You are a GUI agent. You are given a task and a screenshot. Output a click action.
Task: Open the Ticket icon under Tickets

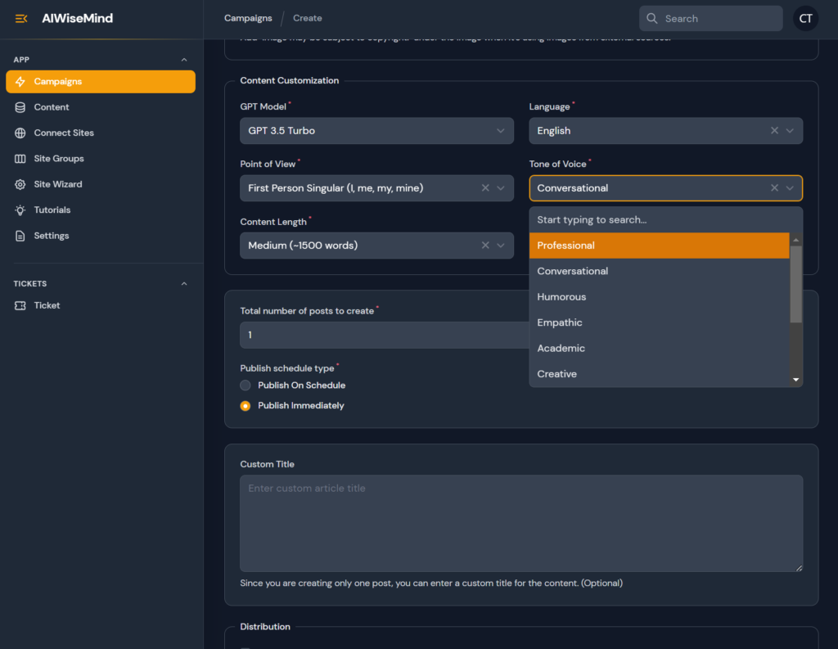pyautogui.click(x=20, y=305)
